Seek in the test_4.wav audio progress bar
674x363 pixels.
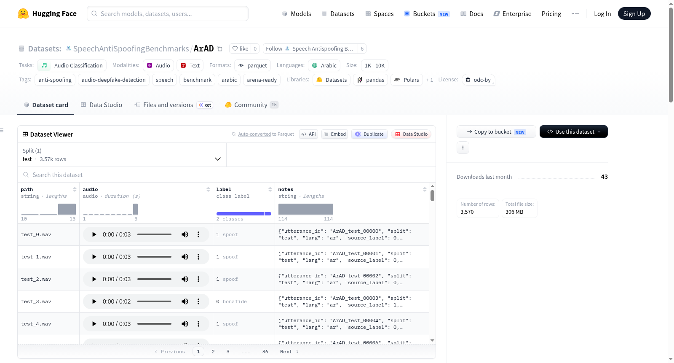tap(154, 324)
